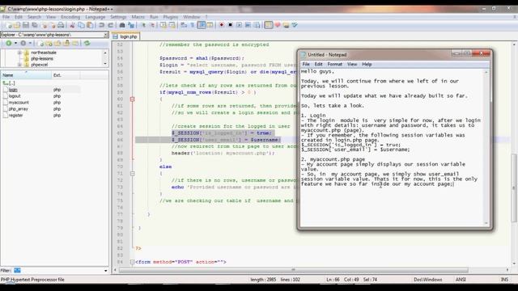Select the php_array file in Explorer
Screen dimensions: 518x291
[x=18, y=109]
